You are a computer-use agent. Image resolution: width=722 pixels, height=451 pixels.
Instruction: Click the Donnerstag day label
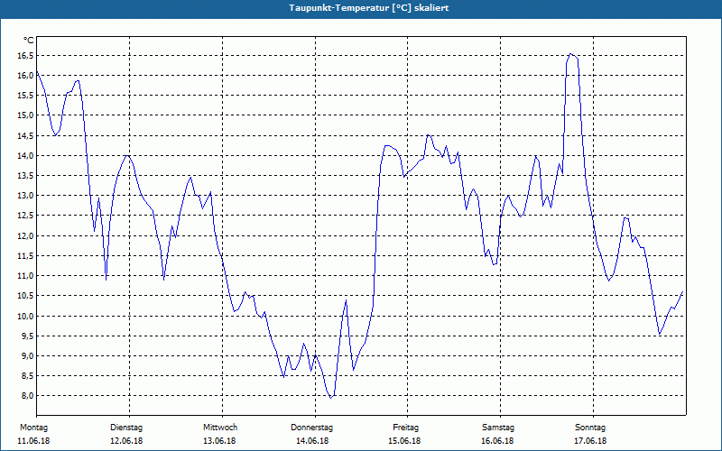coord(311,428)
